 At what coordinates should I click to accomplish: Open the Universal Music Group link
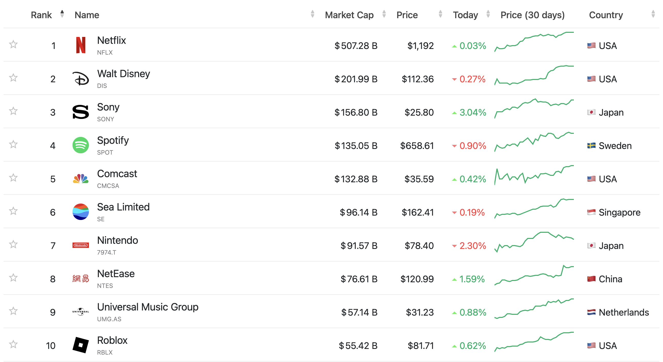click(x=148, y=307)
